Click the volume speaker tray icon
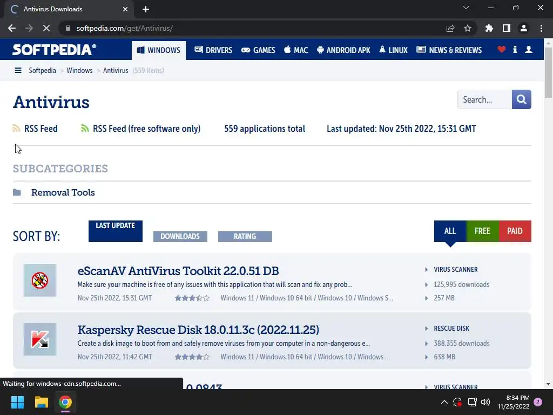The height and width of the screenshot is (415, 553). click(x=485, y=402)
